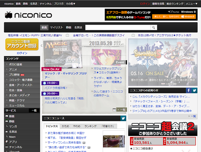Switch to やわめ news tab
201x152 pixels.
(x=77, y=126)
